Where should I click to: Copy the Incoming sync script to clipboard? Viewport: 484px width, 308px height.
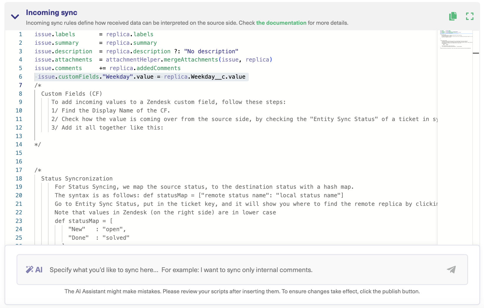click(x=453, y=16)
